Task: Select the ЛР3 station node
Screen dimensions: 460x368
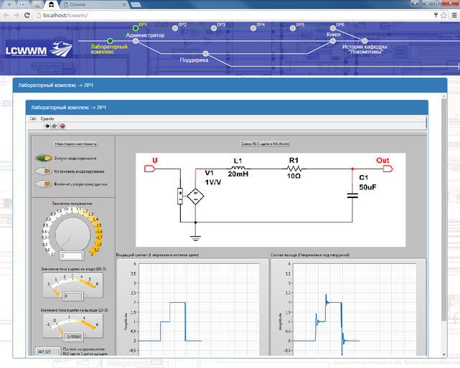Action: click(215, 28)
